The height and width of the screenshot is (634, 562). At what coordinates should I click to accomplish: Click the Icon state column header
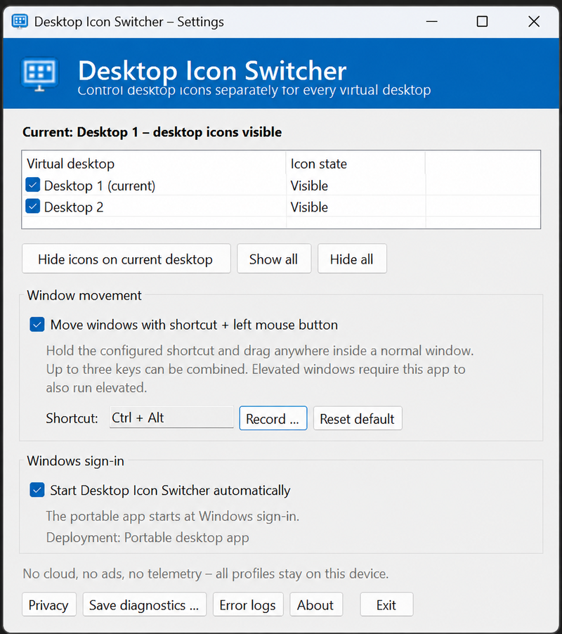(x=355, y=164)
